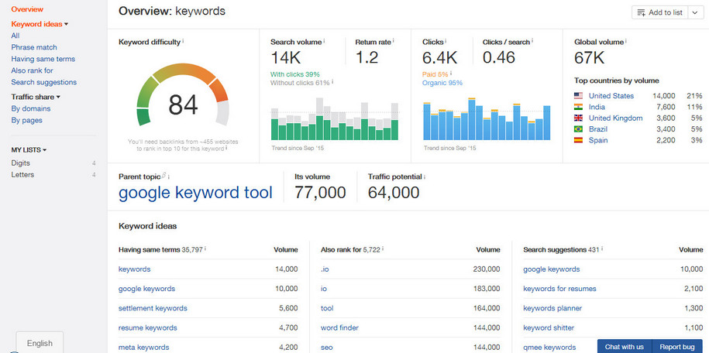Viewport: 709px width, 353px height.
Task: Open the Letters list
Action: (22, 175)
